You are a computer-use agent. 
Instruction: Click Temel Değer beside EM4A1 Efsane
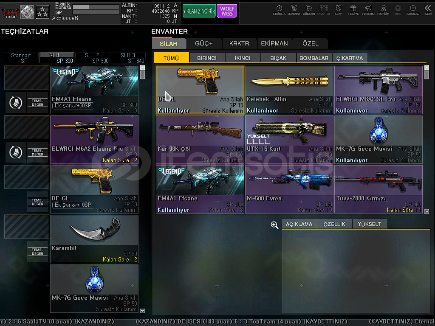37,103
